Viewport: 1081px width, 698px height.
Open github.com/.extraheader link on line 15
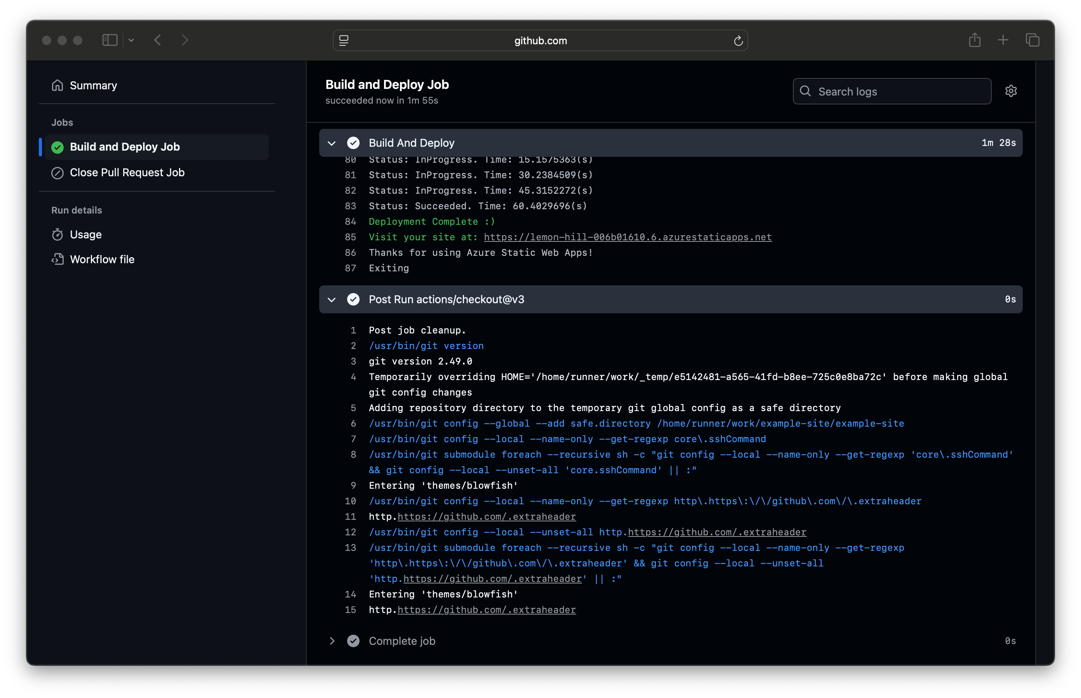(487, 609)
